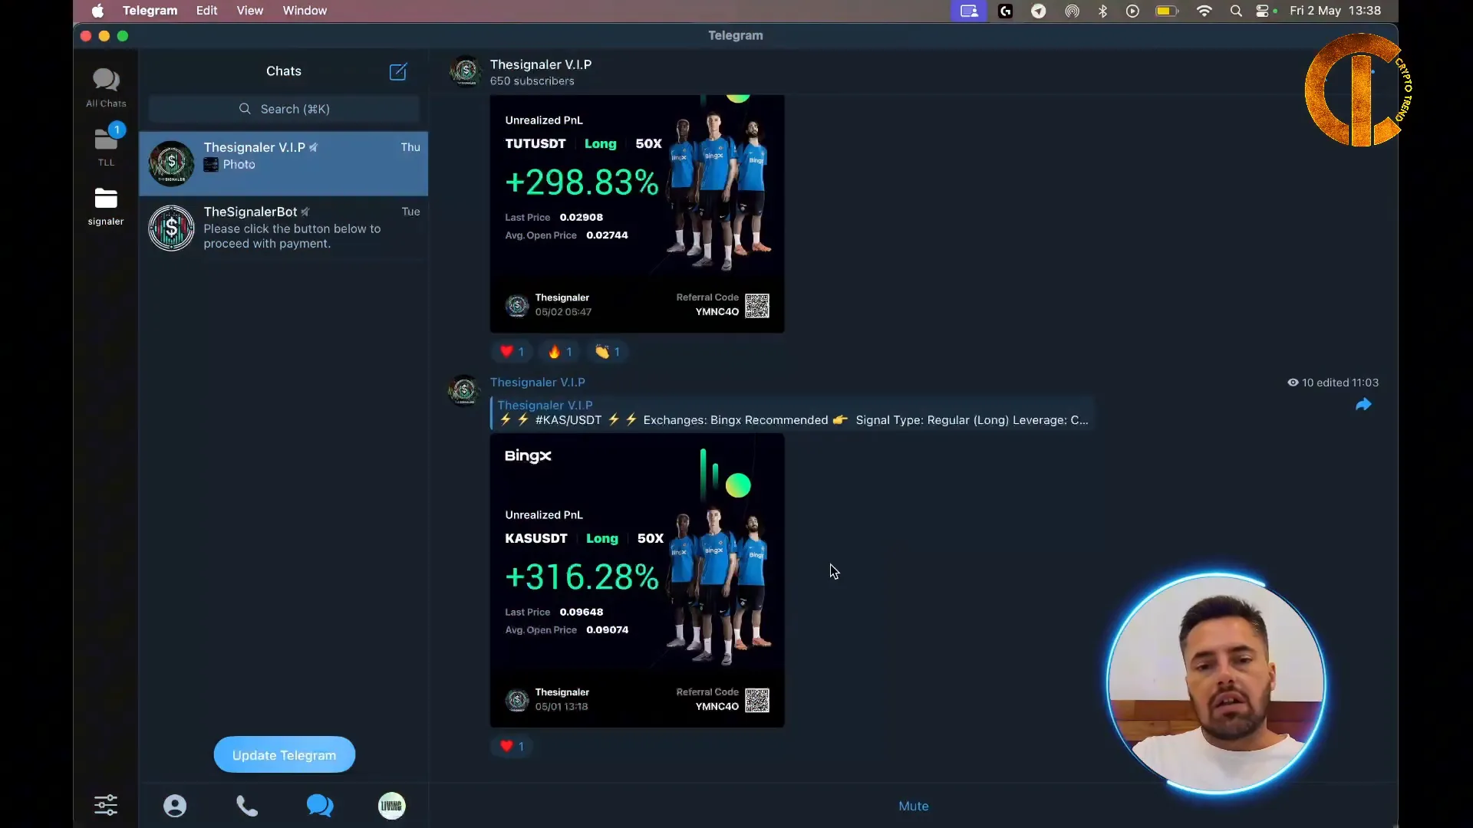1473x828 pixels.
Task: Open the Calls tab phone icon
Action: (247, 806)
